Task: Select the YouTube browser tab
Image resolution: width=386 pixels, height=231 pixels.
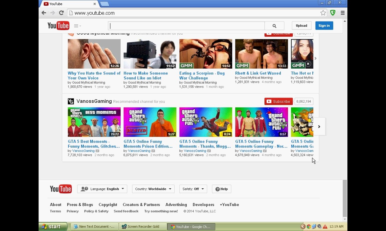Action: pos(69,4)
